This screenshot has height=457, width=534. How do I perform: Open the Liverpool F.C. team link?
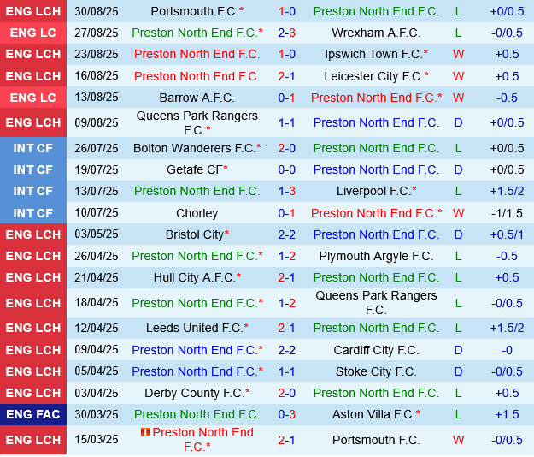click(x=373, y=191)
